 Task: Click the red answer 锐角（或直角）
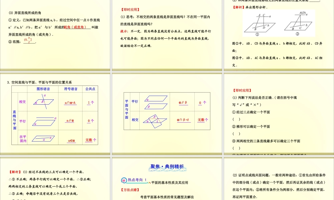pyautogui.click(x=75, y=27)
